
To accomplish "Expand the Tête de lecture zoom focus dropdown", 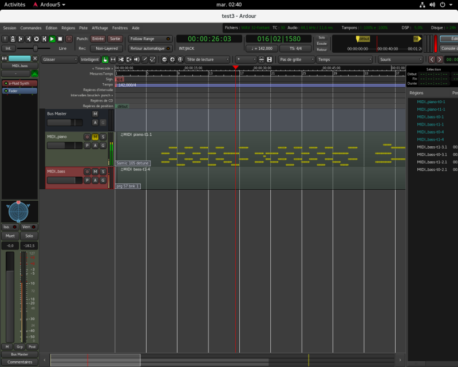I will pyautogui.click(x=207, y=59).
